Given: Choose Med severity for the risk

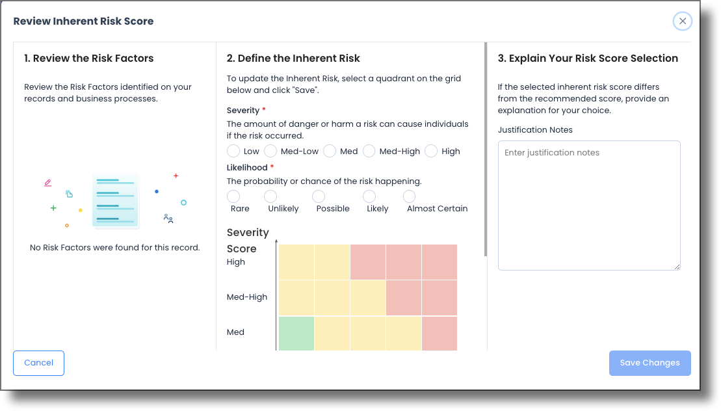Looking at the screenshot, I should pyautogui.click(x=330, y=150).
